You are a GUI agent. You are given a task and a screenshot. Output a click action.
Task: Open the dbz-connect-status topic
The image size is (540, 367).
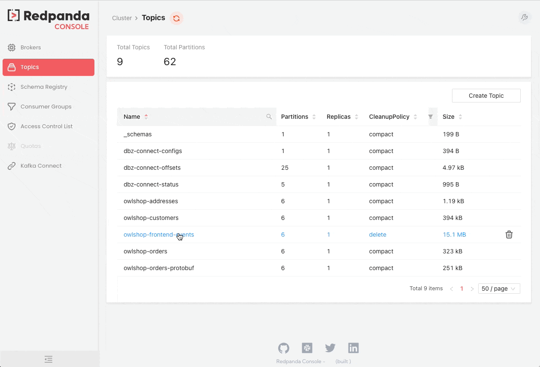pyautogui.click(x=151, y=184)
